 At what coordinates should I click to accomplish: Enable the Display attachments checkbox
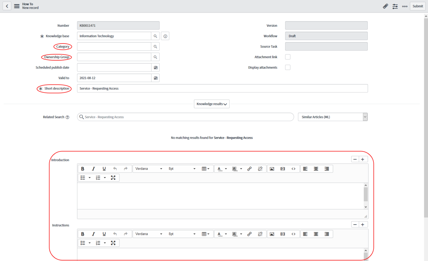point(288,67)
